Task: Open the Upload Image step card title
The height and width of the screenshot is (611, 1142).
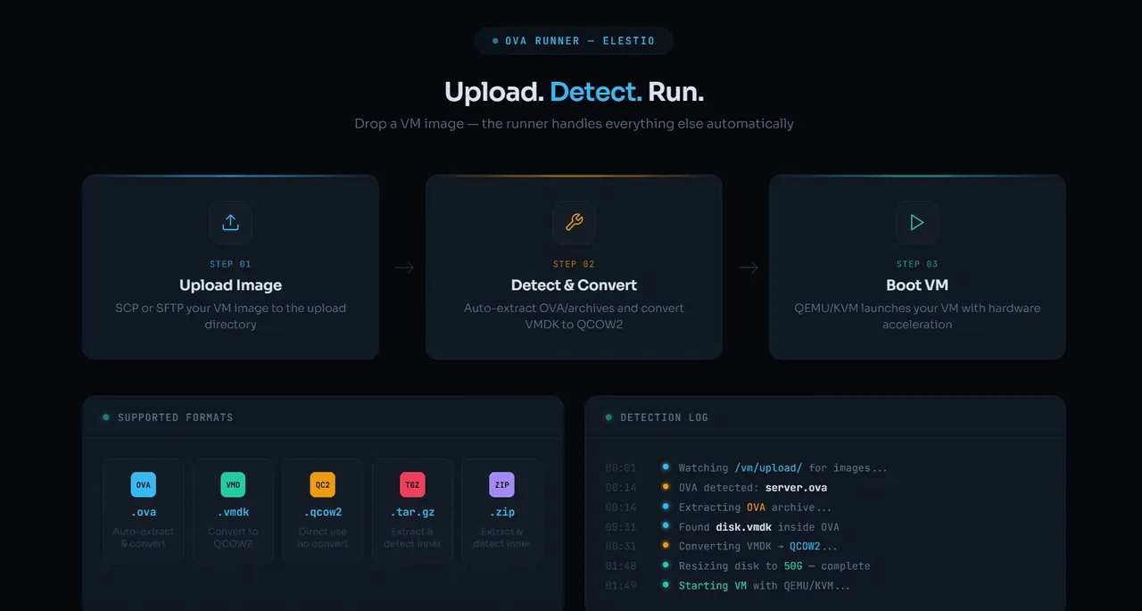Action: pos(230,285)
